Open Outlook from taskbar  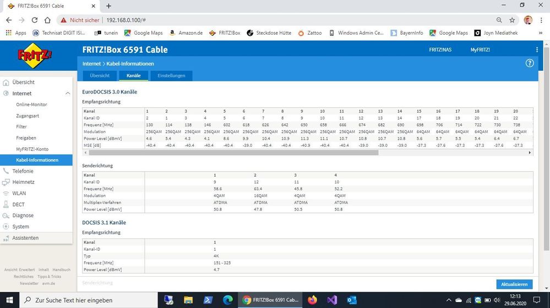point(351,300)
